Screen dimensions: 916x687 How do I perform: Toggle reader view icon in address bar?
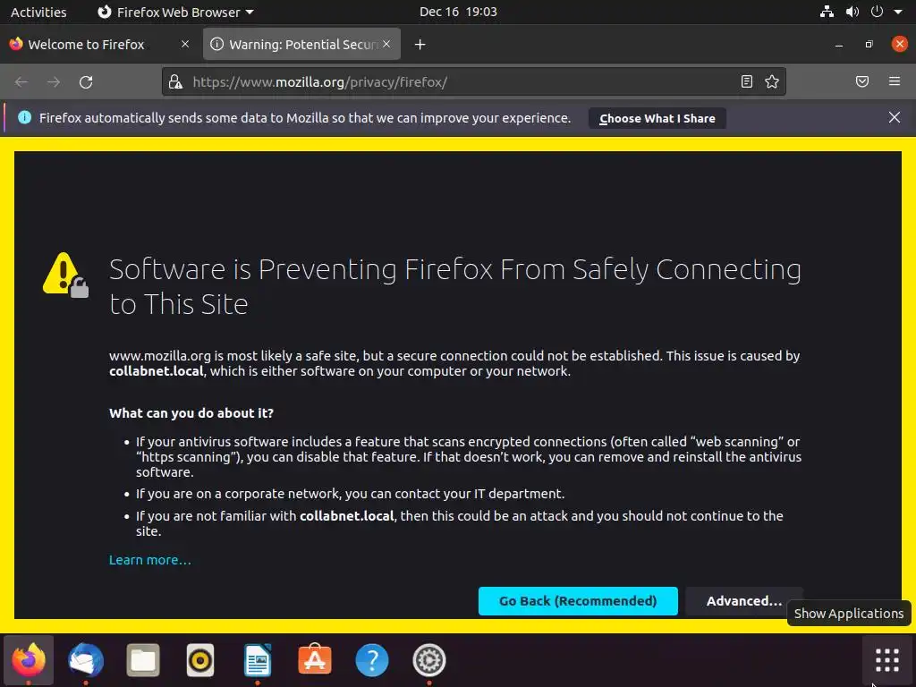click(746, 81)
